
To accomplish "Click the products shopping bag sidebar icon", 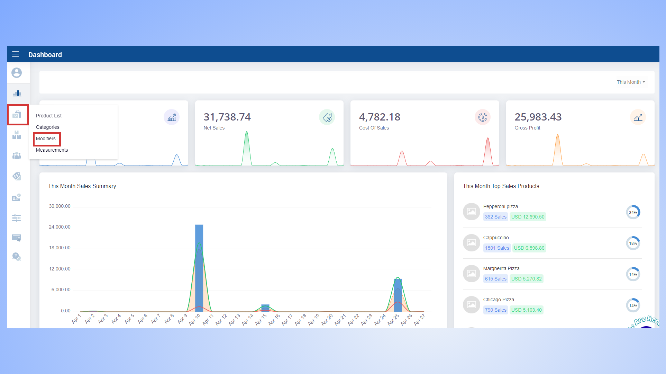I will point(17,114).
